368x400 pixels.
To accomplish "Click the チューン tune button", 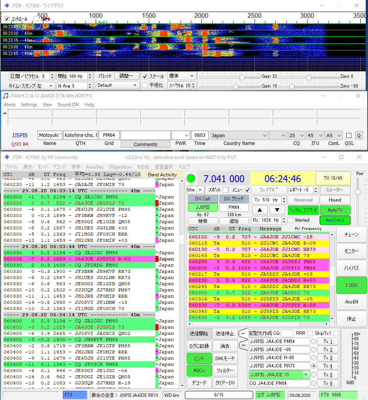I will 351,234.
